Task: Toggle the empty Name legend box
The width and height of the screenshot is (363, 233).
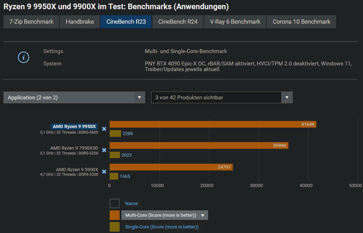Action: coord(115,204)
